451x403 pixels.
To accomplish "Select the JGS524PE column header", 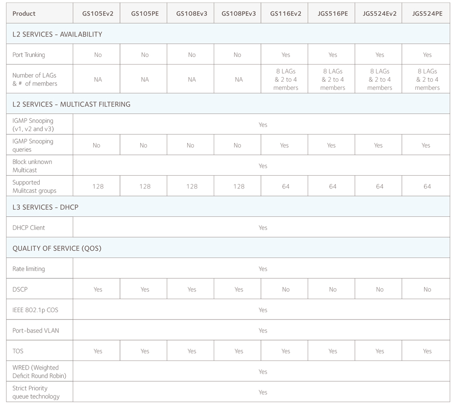I will click(427, 14).
